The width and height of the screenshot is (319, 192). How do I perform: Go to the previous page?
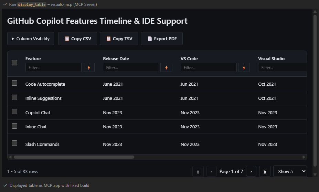coord(211,172)
